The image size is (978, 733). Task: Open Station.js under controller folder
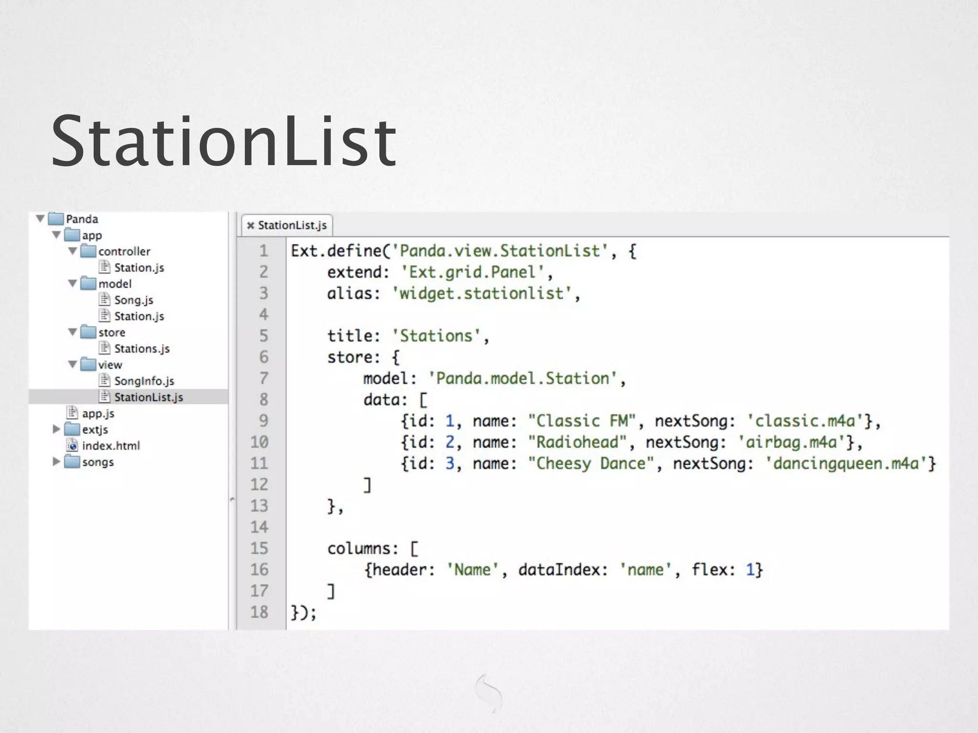tap(139, 268)
